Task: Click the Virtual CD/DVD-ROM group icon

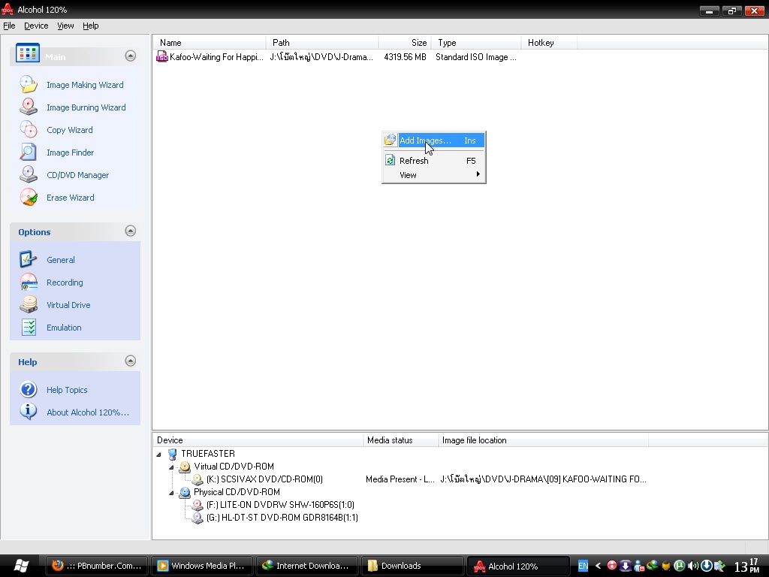Action: coord(185,467)
